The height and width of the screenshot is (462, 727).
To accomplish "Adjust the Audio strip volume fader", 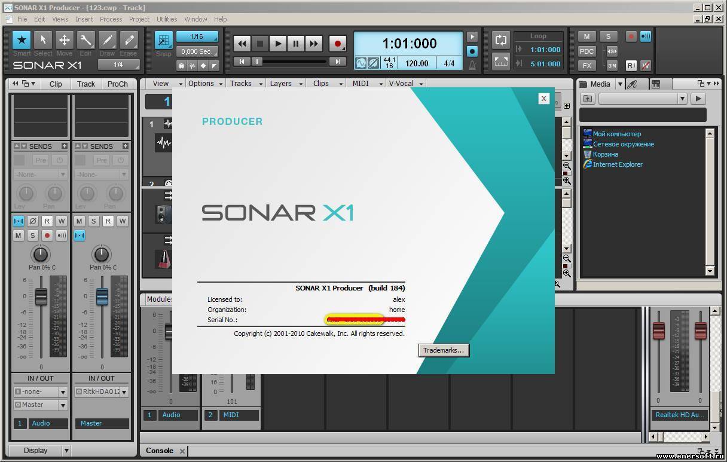I will pyautogui.click(x=41, y=296).
